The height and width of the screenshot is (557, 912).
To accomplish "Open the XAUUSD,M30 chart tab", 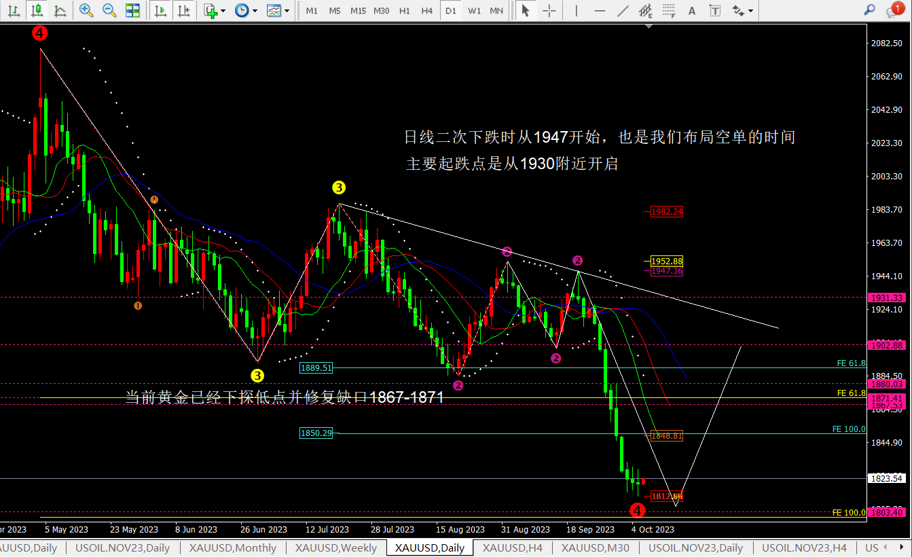I will (x=595, y=548).
